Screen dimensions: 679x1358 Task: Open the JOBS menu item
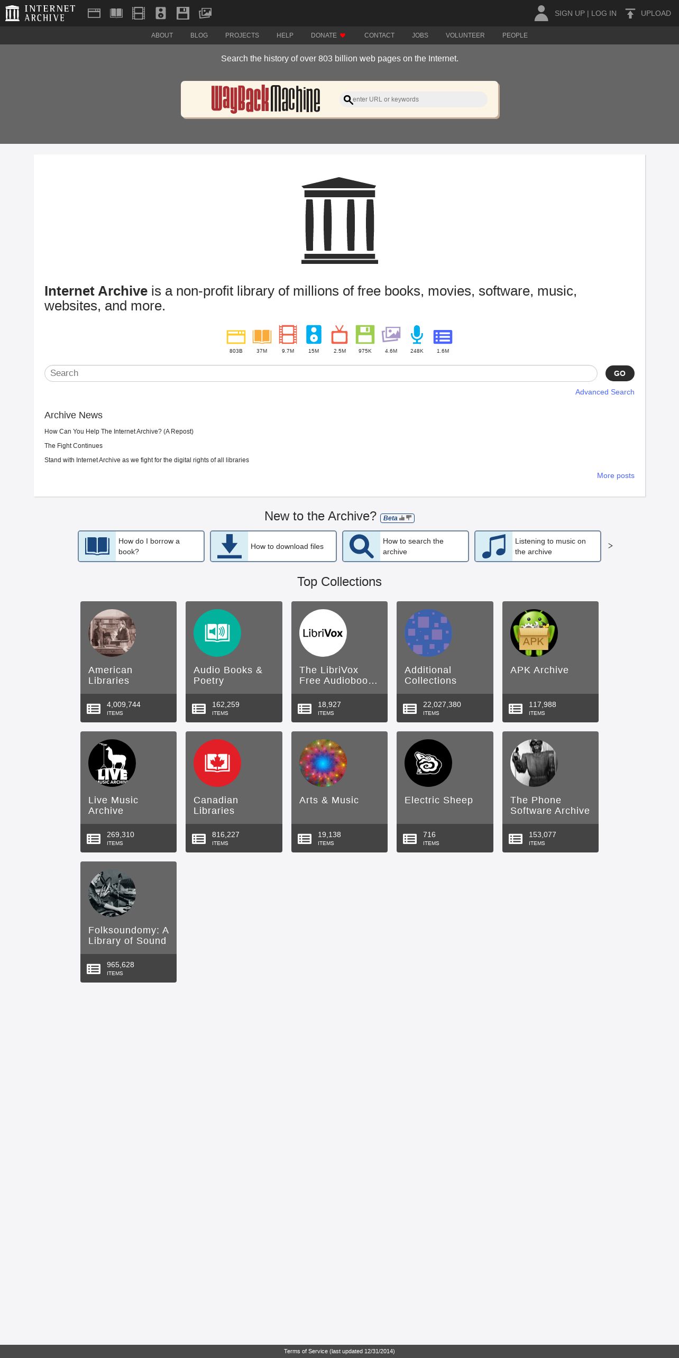(x=420, y=35)
